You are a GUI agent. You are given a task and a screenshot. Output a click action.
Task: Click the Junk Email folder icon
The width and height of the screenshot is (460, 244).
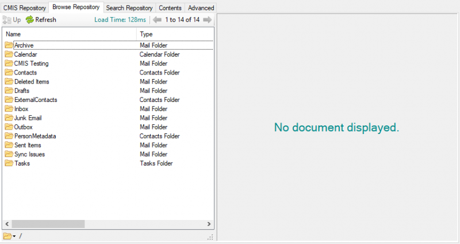pyautogui.click(x=9, y=118)
